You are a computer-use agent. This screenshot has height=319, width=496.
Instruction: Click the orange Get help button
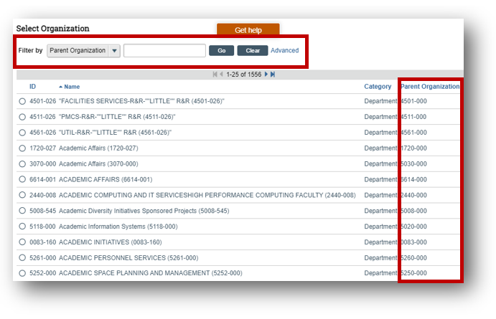[248, 30]
